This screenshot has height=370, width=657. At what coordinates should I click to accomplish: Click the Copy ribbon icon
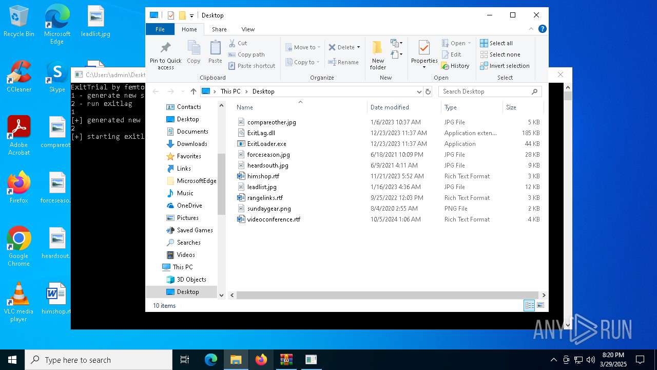(194, 48)
